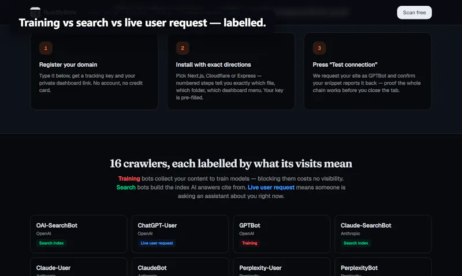Screen dimensions: 462x276
Task: Click the Live user request badge under ChatGPT-User
Action: [x=157, y=243]
